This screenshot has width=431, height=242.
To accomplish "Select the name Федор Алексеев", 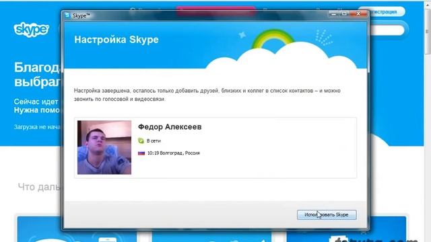I will 170,127.
